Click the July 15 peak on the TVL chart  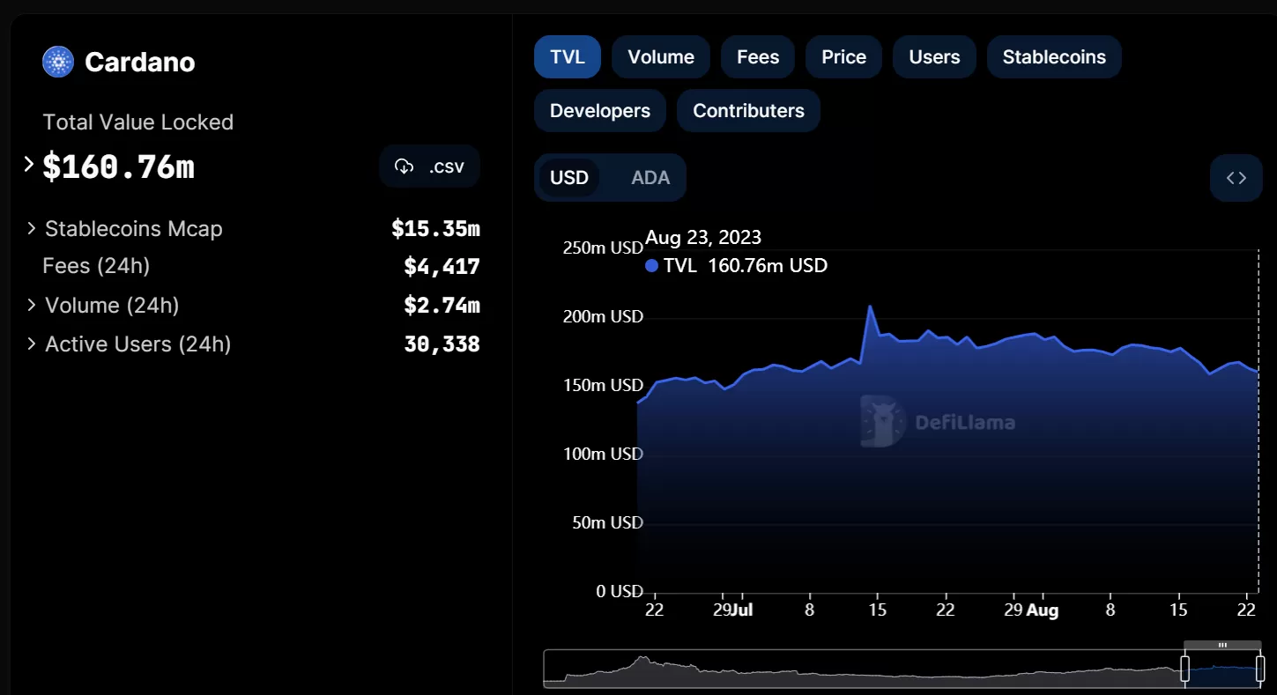pyautogui.click(x=871, y=307)
